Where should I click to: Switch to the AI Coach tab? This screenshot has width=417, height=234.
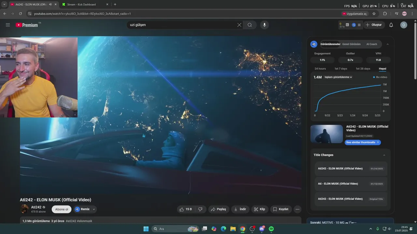coord(372,44)
